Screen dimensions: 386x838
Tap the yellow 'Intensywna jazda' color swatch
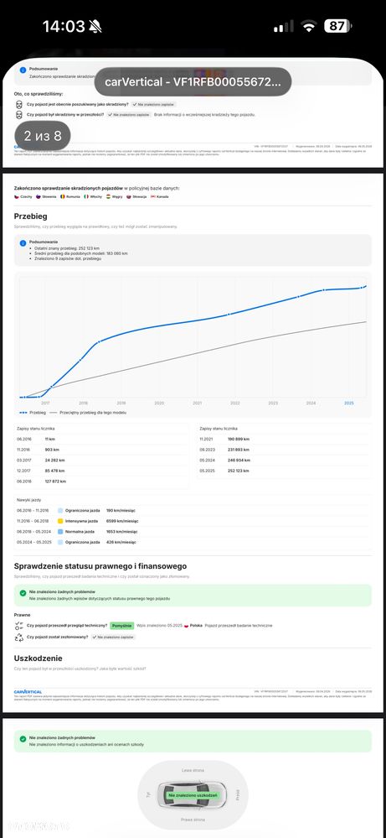tap(60, 521)
